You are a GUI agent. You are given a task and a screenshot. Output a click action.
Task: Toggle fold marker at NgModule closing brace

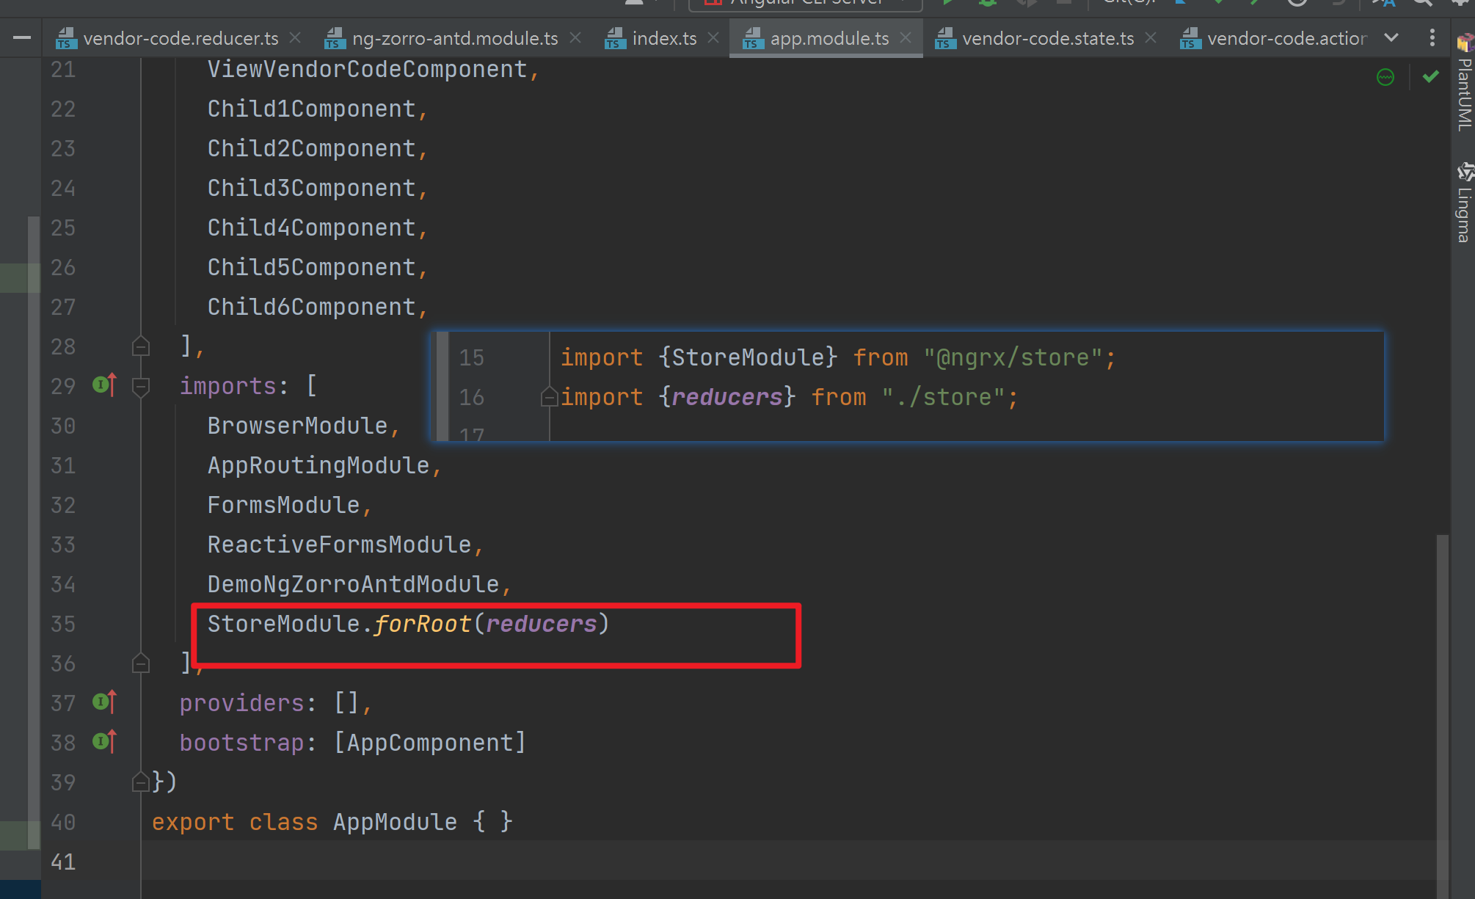coord(141,782)
